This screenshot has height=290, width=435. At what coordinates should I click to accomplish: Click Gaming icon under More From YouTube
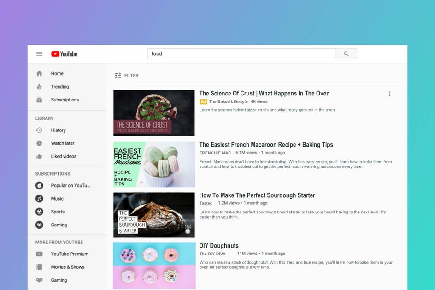click(x=39, y=280)
